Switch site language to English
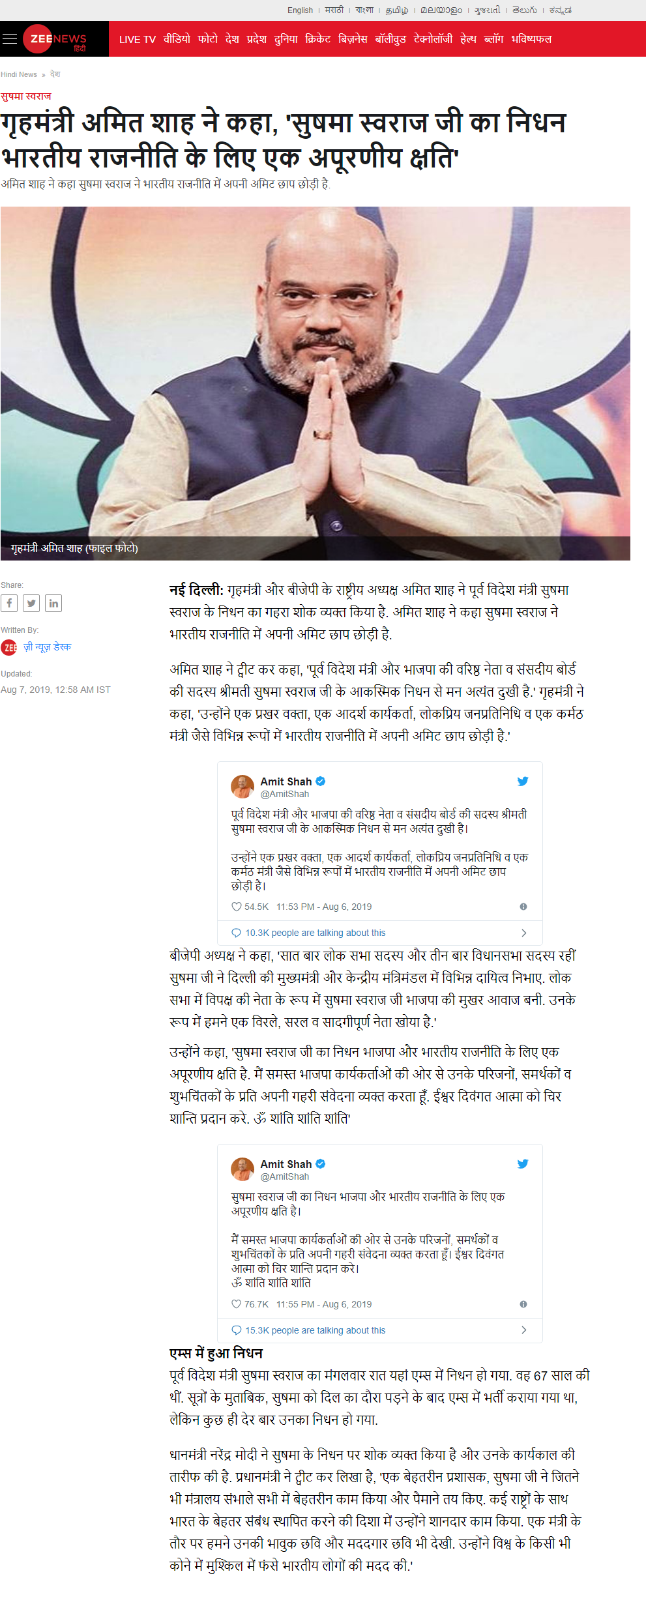The height and width of the screenshot is (1619, 646). [301, 10]
